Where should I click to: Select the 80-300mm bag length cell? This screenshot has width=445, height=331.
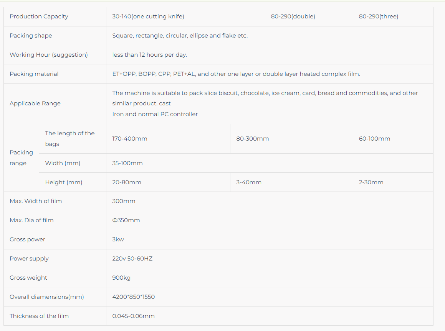coord(253,139)
